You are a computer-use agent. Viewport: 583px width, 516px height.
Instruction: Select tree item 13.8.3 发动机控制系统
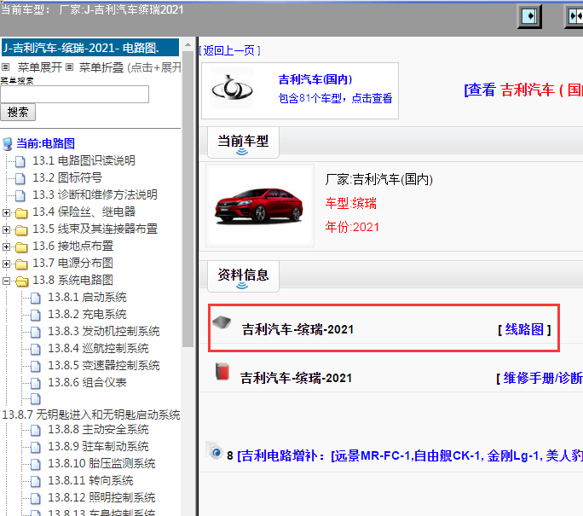pyautogui.click(x=104, y=332)
